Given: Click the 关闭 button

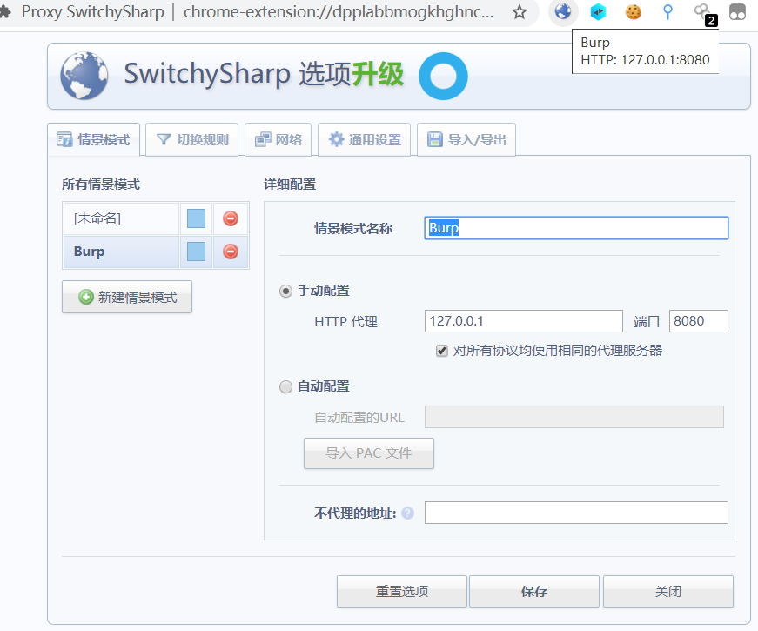Looking at the screenshot, I should click(x=668, y=591).
